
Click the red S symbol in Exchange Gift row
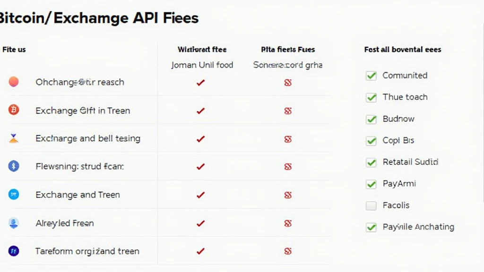tap(288, 111)
